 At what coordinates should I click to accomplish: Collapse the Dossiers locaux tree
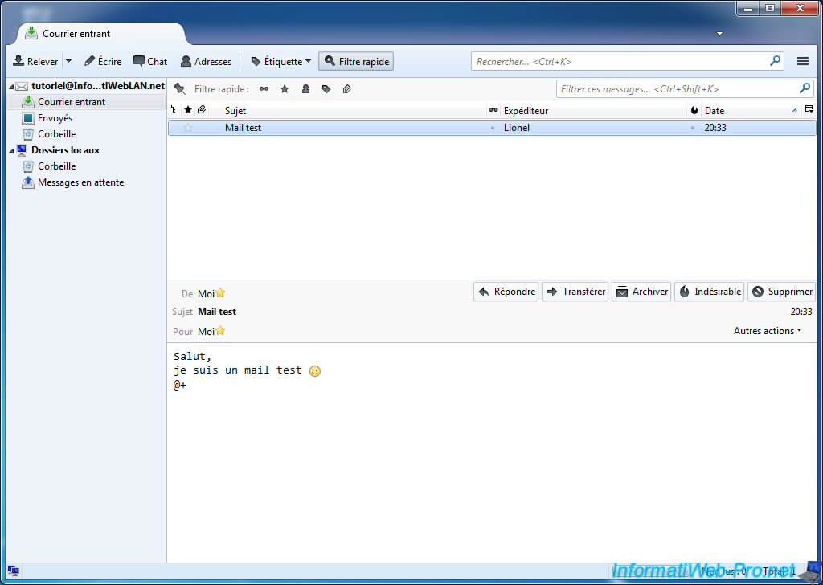(x=11, y=150)
